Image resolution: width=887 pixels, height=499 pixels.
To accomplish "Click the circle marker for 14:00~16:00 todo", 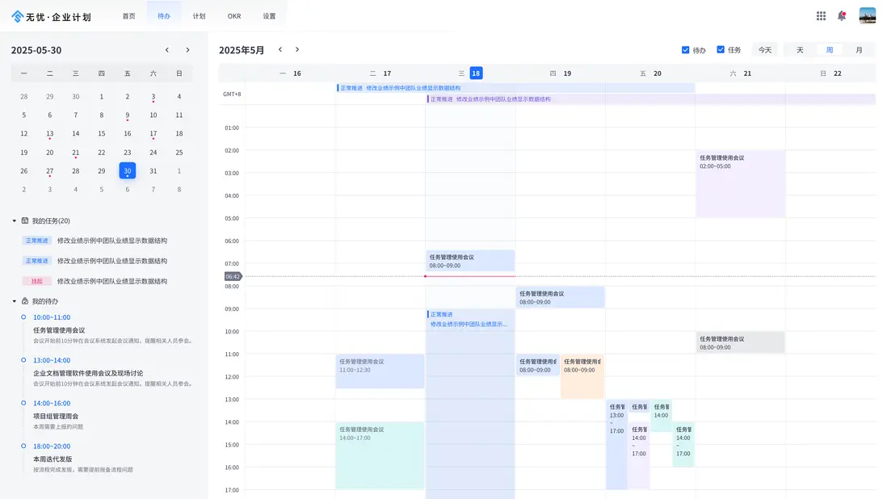I will tap(23, 403).
